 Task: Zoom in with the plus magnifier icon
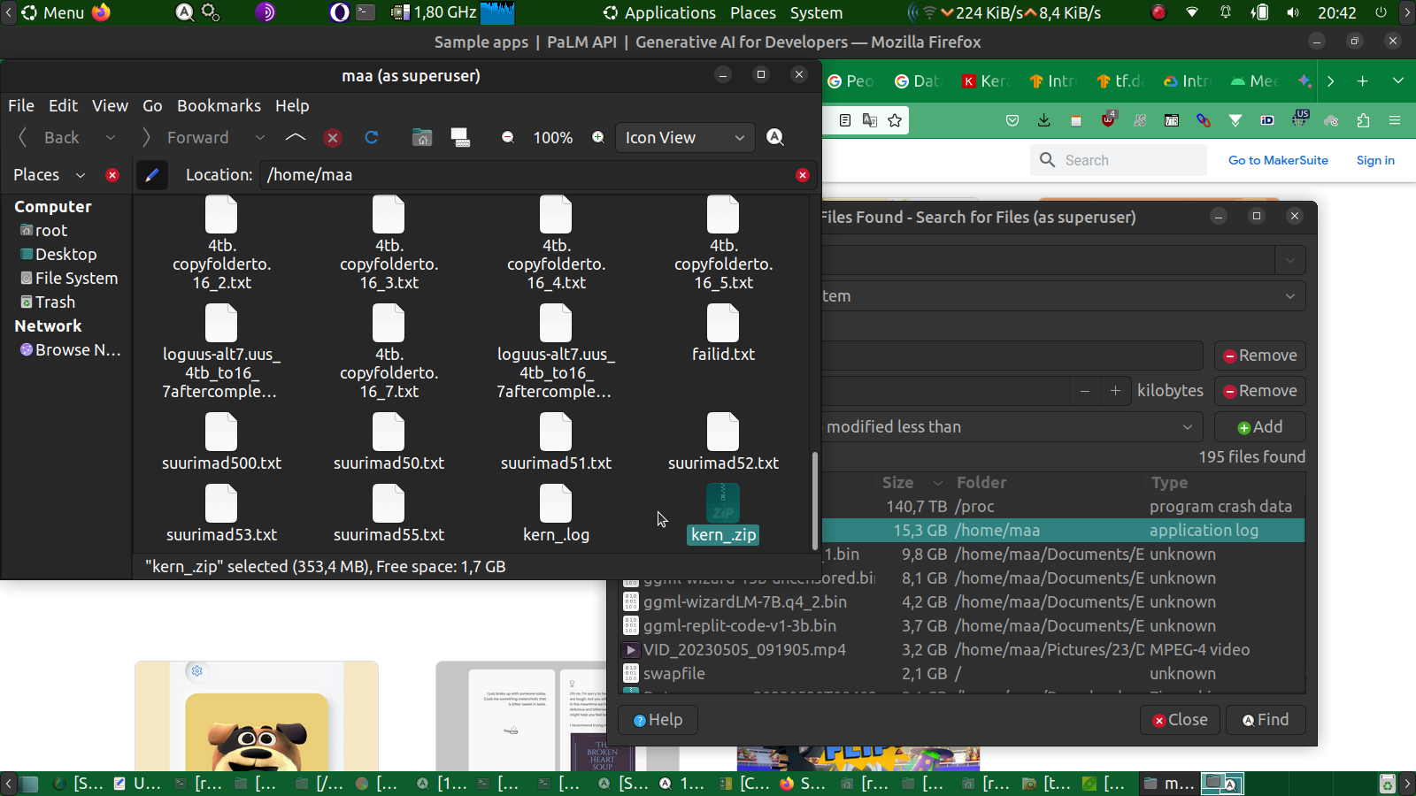coord(598,137)
